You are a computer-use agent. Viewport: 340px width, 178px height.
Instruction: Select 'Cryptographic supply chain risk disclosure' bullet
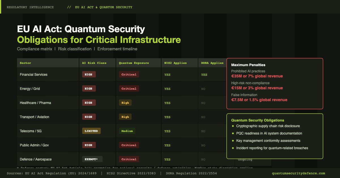click(268, 126)
